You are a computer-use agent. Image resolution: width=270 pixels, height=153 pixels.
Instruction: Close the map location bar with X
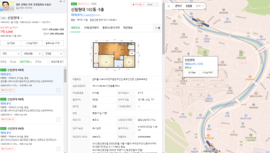point(169,6)
